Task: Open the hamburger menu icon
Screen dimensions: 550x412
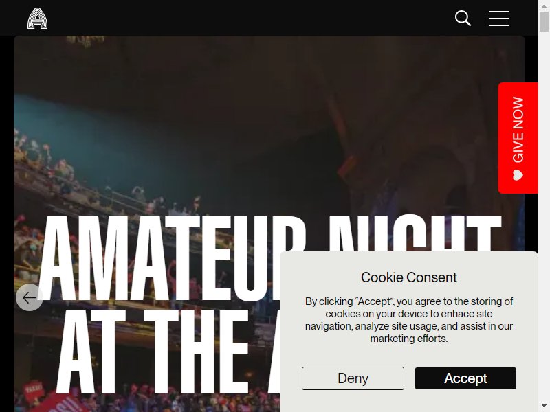Action: click(499, 19)
